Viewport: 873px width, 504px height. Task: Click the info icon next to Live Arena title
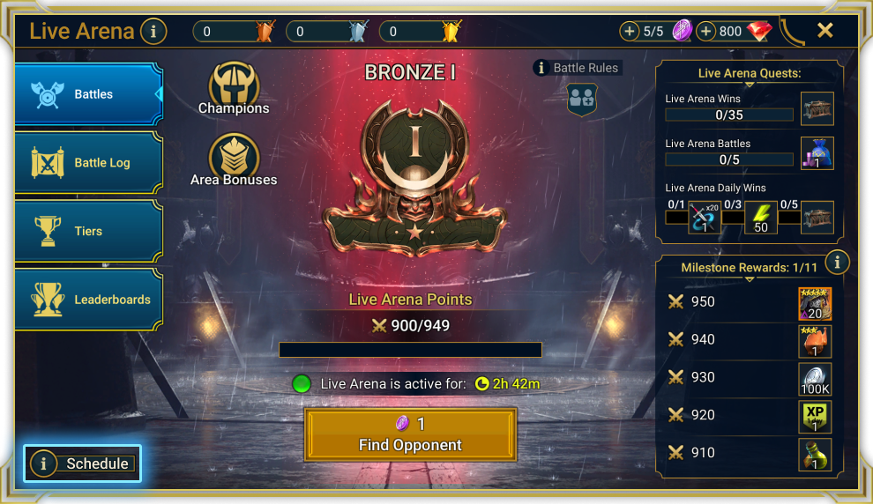153,31
